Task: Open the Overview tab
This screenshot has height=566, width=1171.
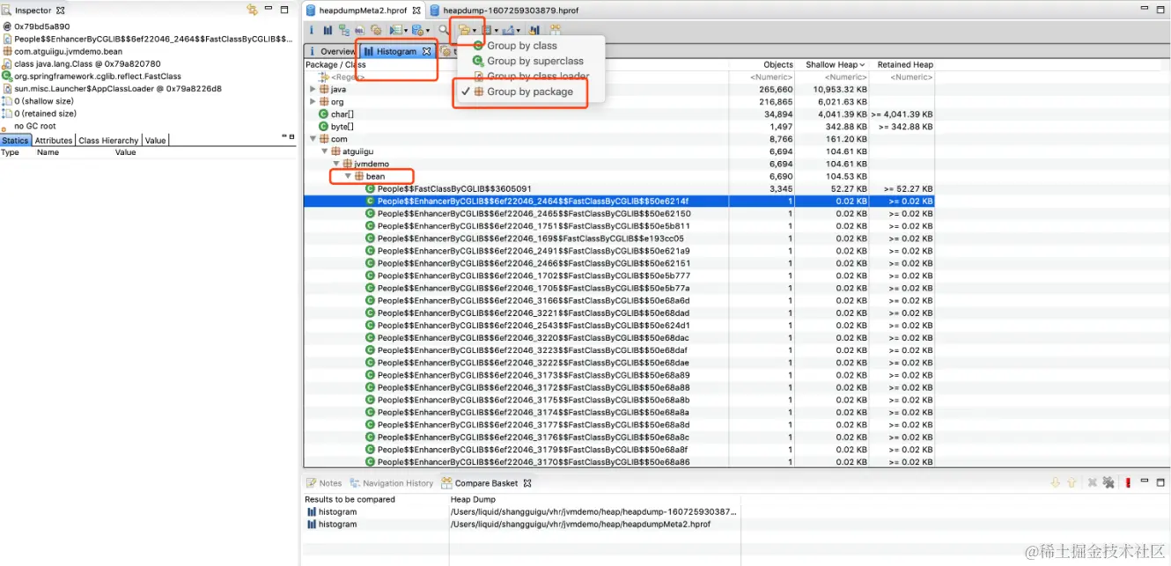Action: (332, 51)
